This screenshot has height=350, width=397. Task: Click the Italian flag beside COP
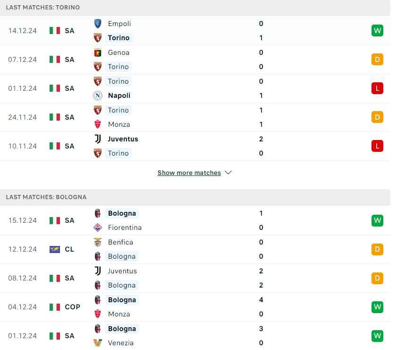click(x=55, y=307)
